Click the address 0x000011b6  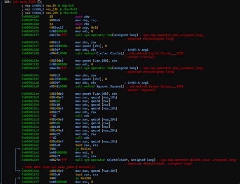tap(30, 101)
